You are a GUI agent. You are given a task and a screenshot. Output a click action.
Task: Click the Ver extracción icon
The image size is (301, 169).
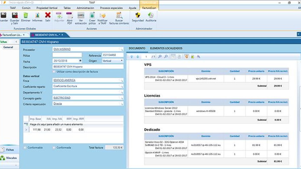click(81, 16)
